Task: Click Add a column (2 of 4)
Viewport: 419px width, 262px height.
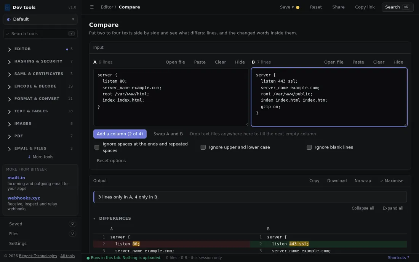Action: [120, 134]
